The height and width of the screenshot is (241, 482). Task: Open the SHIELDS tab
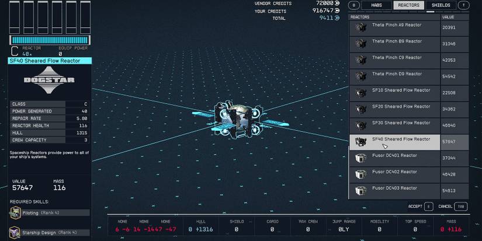441,5
